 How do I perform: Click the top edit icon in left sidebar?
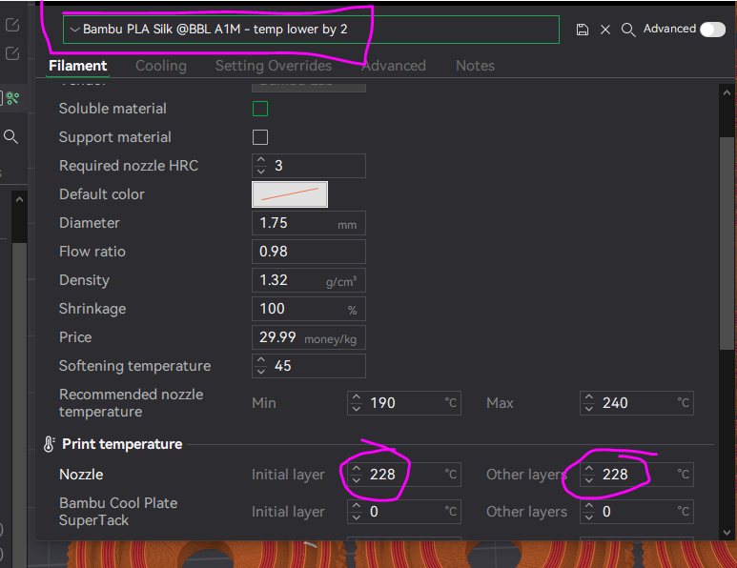(12, 25)
